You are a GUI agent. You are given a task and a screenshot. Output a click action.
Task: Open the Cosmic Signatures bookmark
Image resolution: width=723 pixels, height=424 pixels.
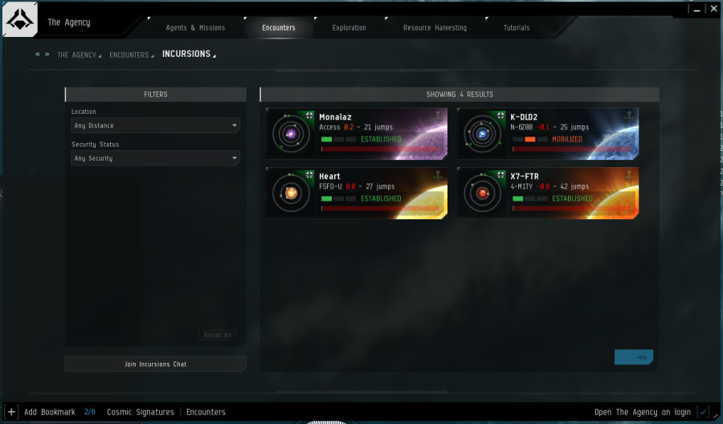click(141, 412)
